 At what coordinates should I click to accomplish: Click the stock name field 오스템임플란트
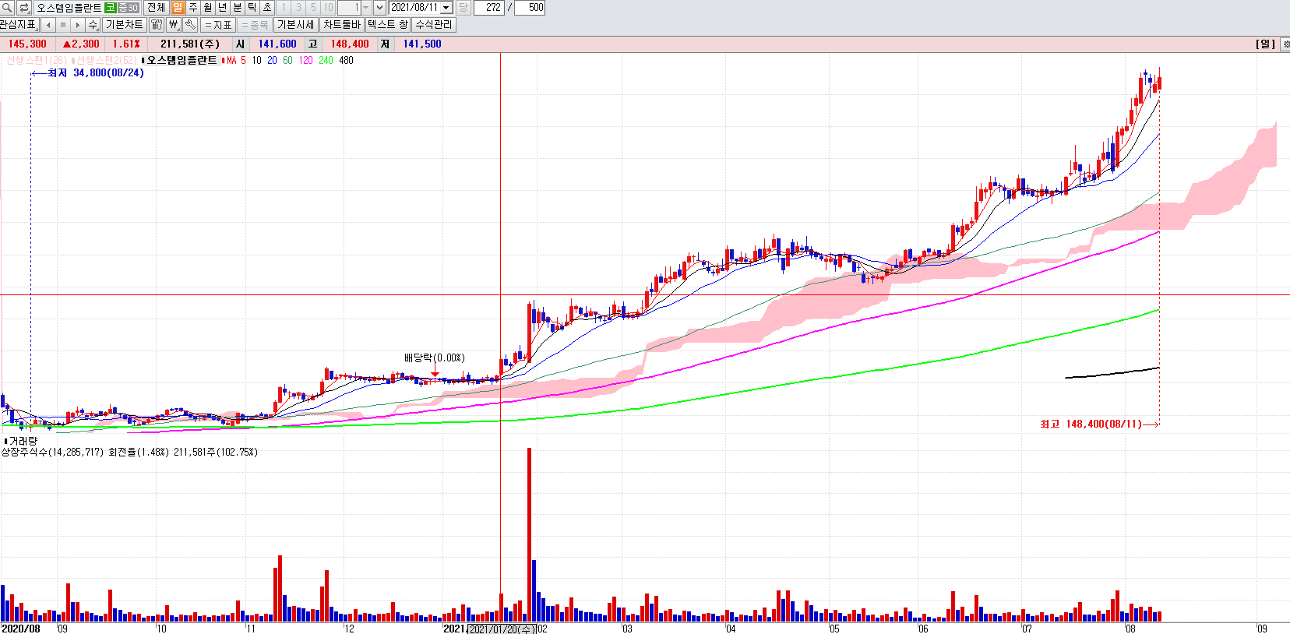coord(69,8)
